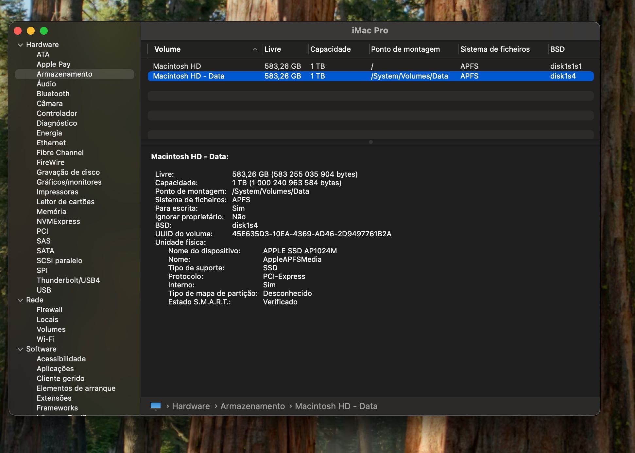Viewport: 635px width, 453px height.
Task: Click the computer icon in the path bar
Action: coord(156,406)
